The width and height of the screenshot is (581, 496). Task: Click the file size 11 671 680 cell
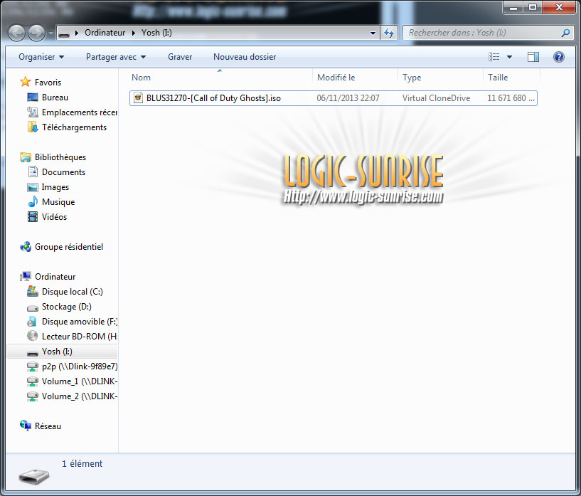[511, 98]
